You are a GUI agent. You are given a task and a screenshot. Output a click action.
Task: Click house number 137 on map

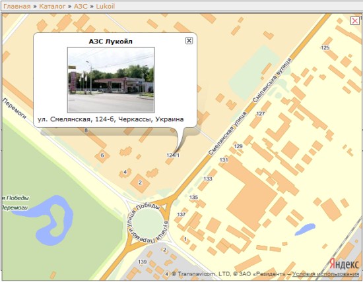point(181,214)
